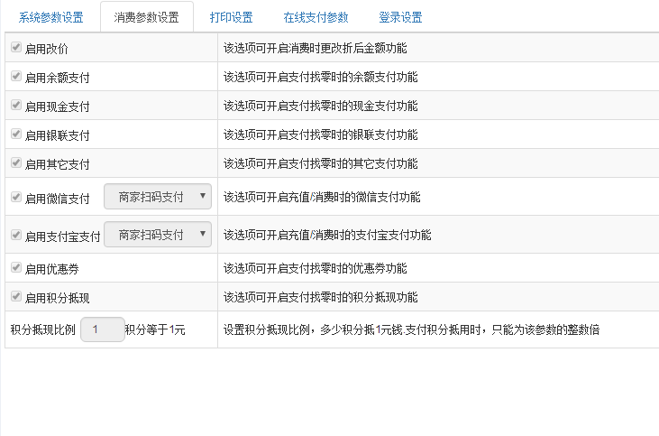Go to the 在线支付参数 tab
Screen dimensions: 659x436
[x=316, y=17]
